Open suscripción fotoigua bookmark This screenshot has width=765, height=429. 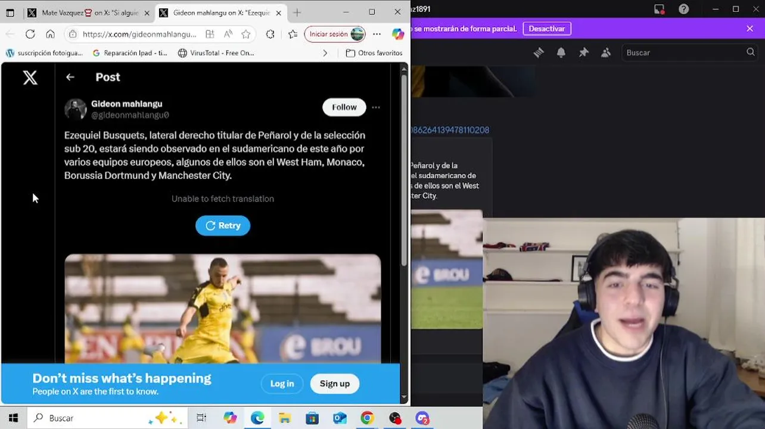(x=45, y=53)
